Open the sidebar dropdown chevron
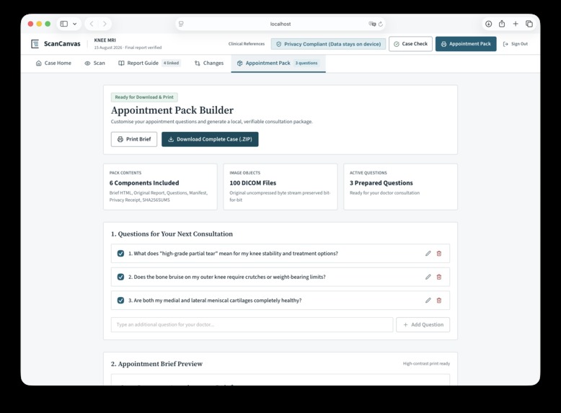This screenshot has height=413, width=561. [x=75, y=24]
